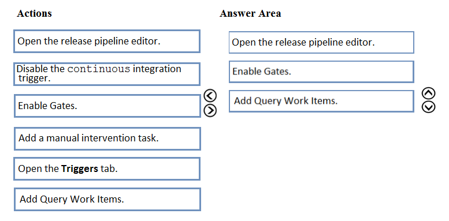
Task: Click the word 'trigger.' on second line
Action: pos(35,78)
